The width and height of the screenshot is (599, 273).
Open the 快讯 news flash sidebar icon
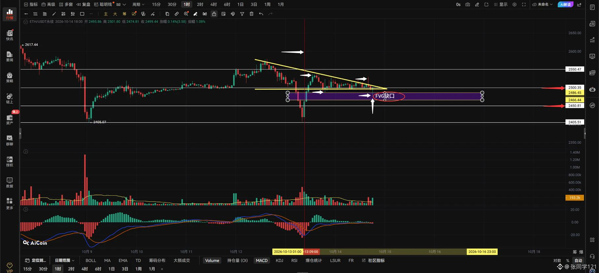(10, 35)
